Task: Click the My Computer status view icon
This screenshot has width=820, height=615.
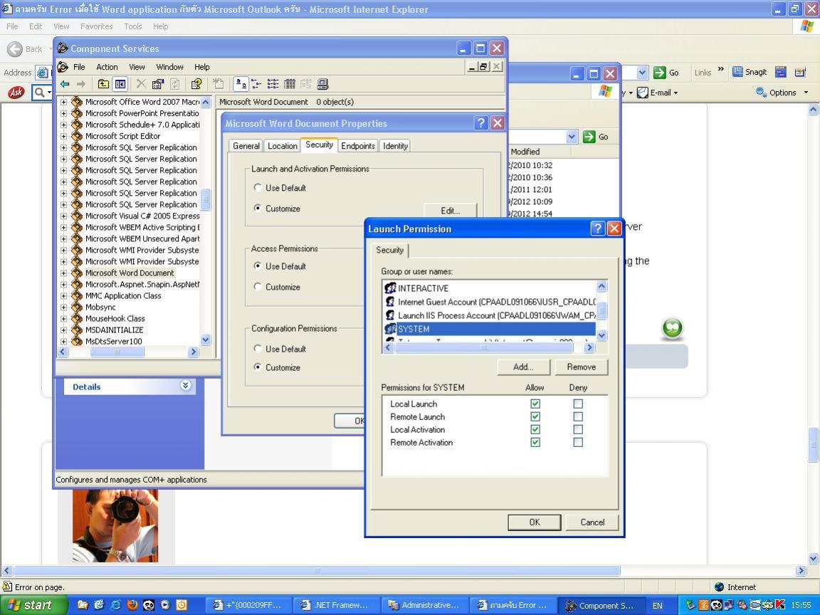Action: point(322,84)
